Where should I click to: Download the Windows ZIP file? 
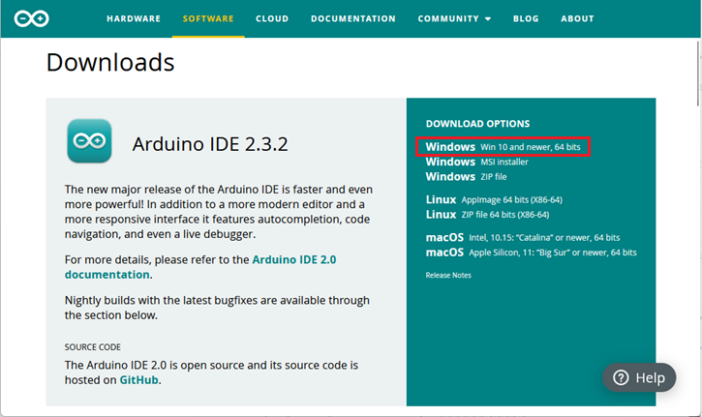point(466,177)
